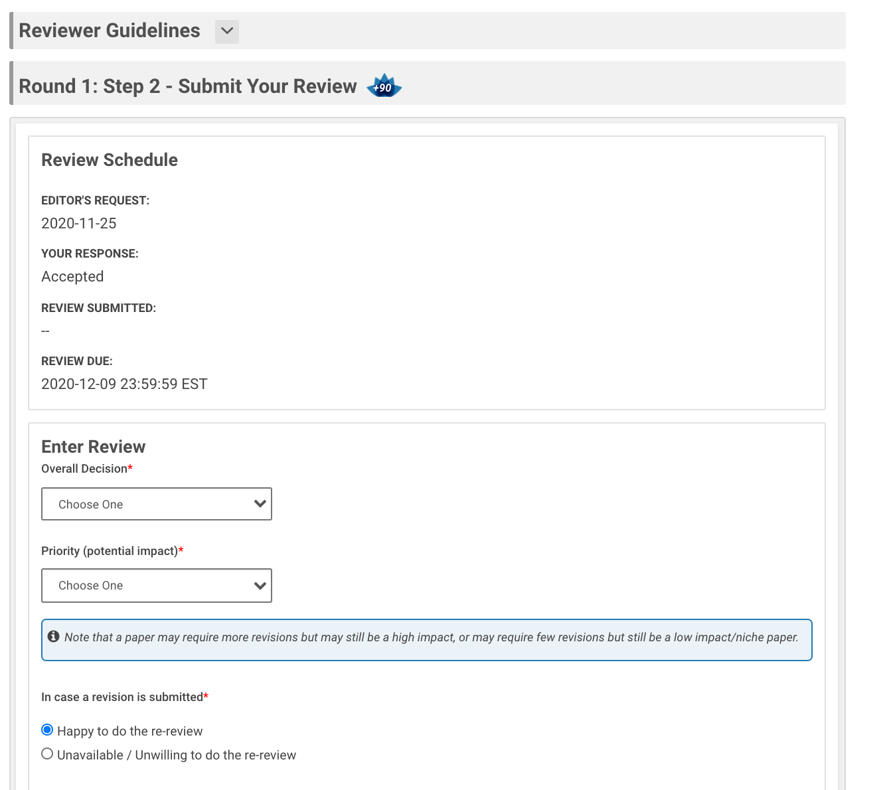Image resolution: width=887 pixels, height=790 pixels.
Task: Click the "Round 1: Step 2" section heading
Action: point(188,86)
